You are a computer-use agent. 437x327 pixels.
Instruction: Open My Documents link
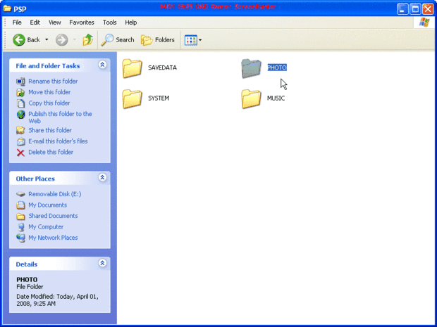[x=48, y=205]
